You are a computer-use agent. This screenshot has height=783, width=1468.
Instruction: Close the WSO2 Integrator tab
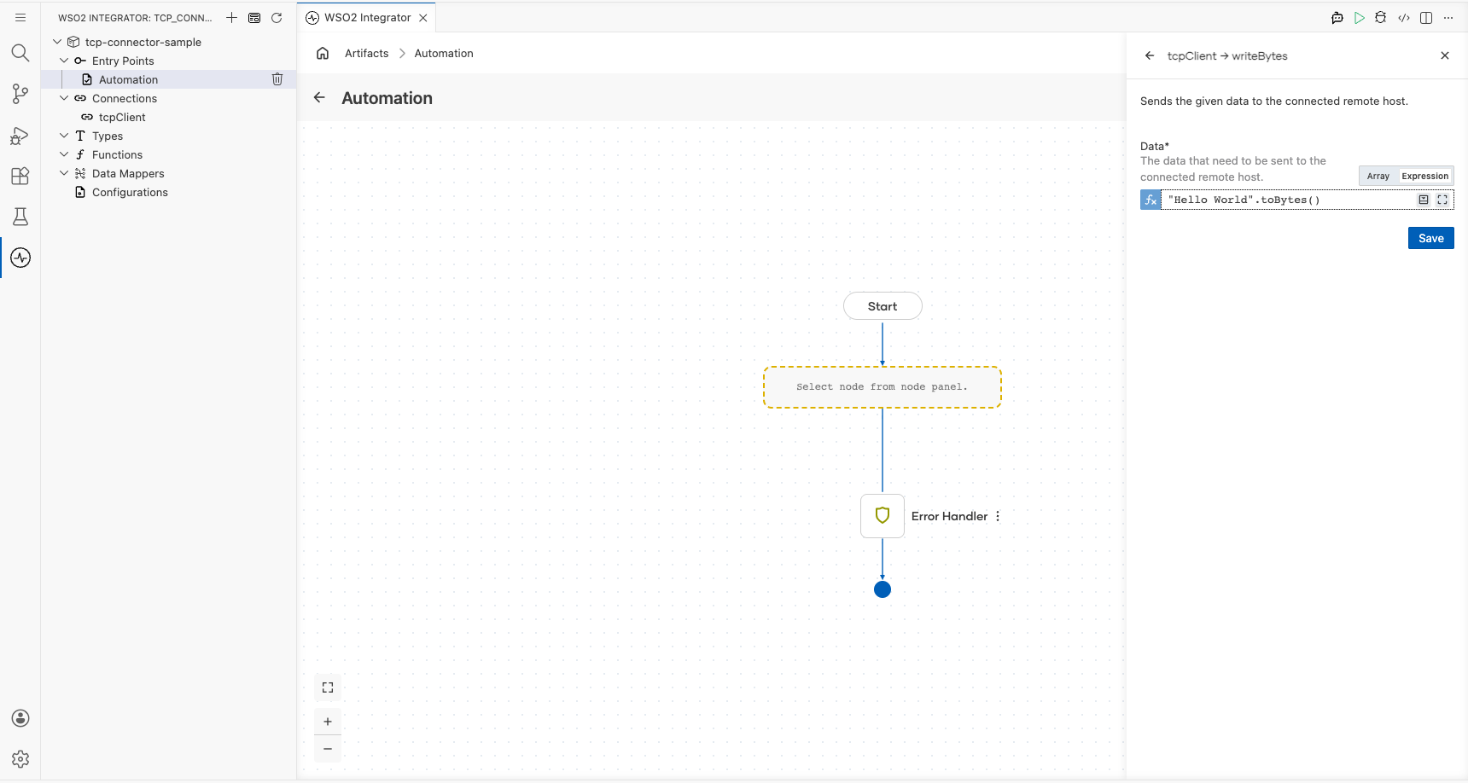coord(423,17)
